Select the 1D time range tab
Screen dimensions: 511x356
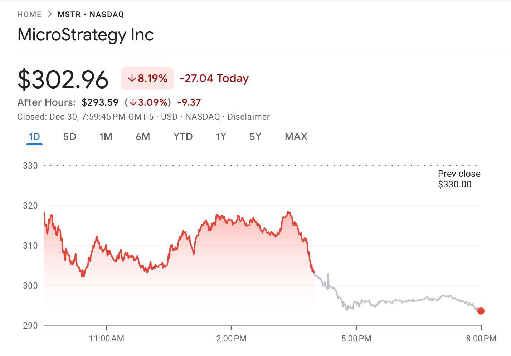coord(34,137)
